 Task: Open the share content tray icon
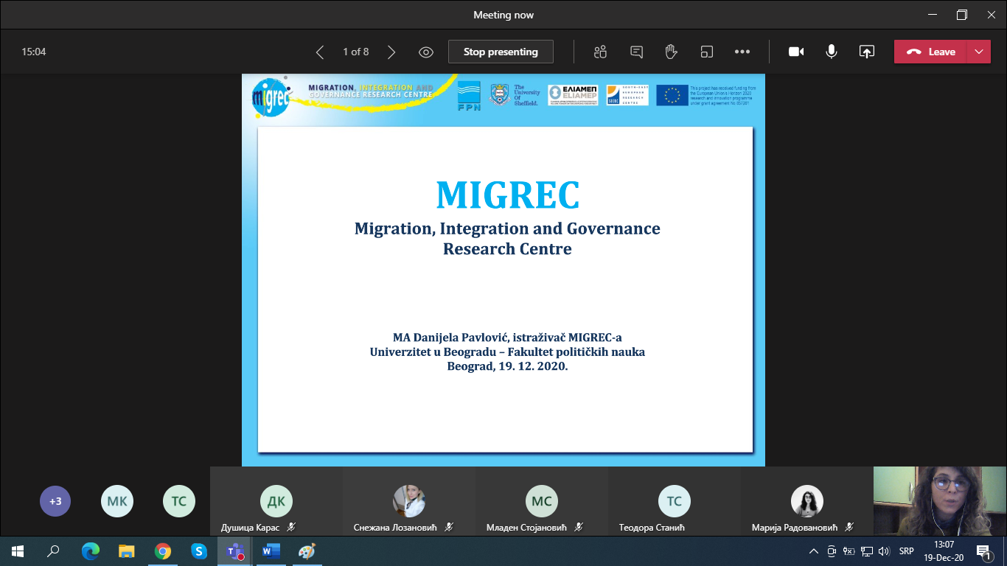pos(867,52)
